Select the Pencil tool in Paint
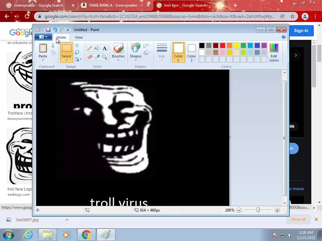The width and height of the screenshot is (322, 241). click(x=90, y=48)
